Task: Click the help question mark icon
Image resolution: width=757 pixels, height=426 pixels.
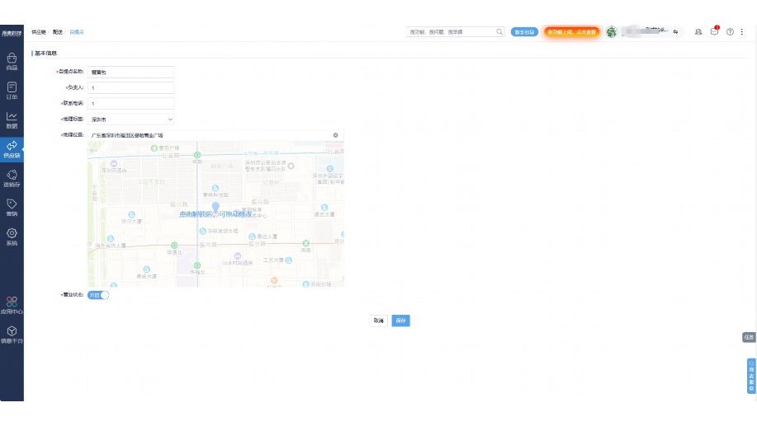Action: click(x=730, y=32)
